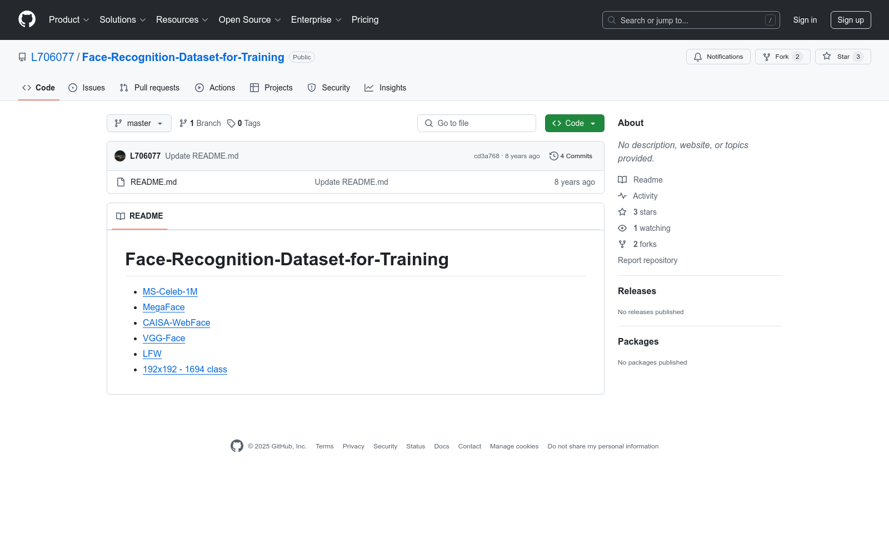Expand the Product menu
The width and height of the screenshot is (889, 555).
point(69,20)
